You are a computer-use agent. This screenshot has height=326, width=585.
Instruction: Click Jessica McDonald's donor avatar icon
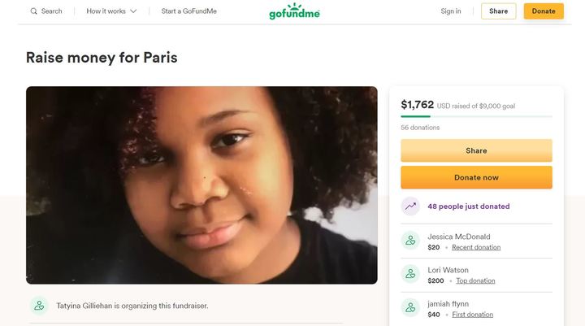point(410,241)
